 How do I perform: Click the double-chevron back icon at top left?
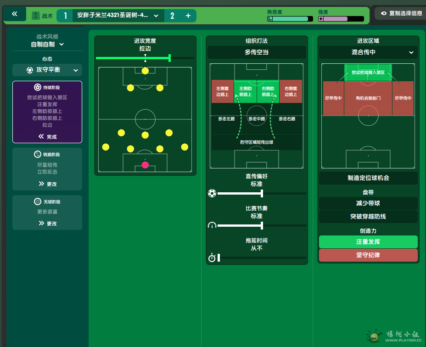point(15,14)
